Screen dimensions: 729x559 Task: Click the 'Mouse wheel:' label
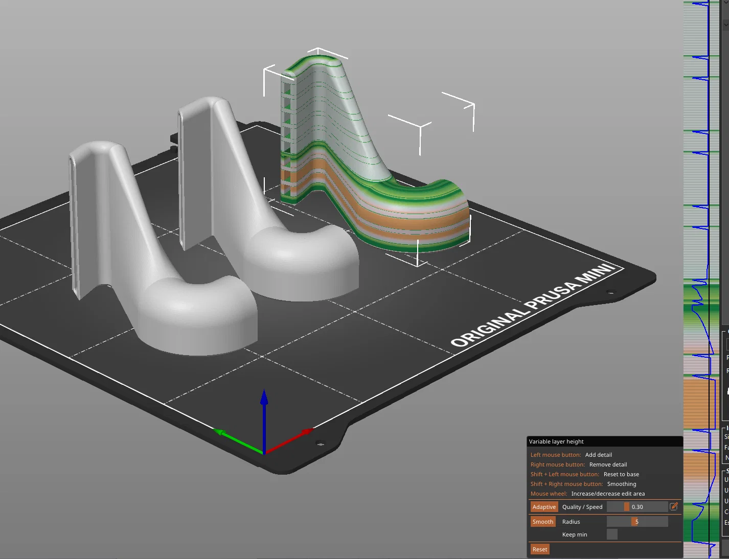pyautogui.click(x=549, y=494)
